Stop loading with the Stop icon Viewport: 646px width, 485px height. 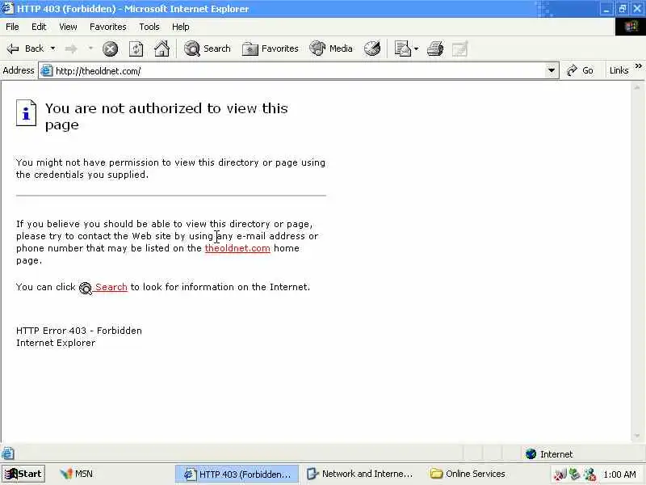(x=110, y=49)
